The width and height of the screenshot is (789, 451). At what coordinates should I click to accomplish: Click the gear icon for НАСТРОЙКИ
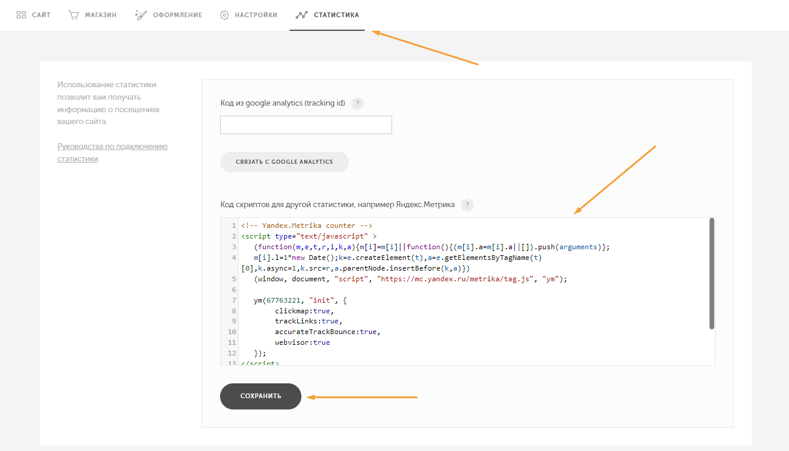[224, 15]
